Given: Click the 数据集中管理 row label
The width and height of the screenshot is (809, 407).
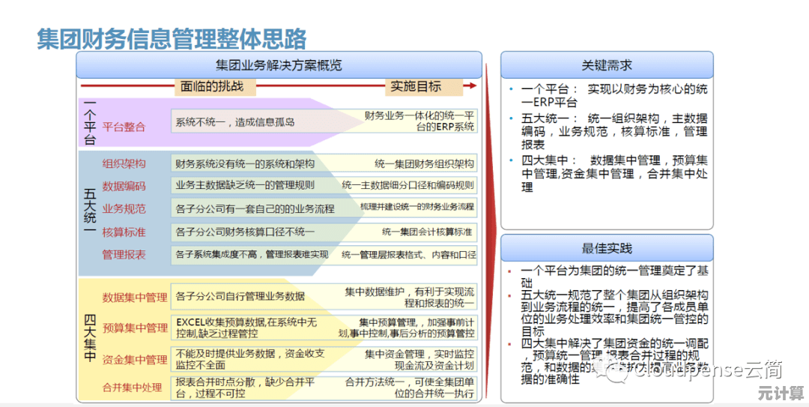Looking at the screenshot, I should pos(135,297).
